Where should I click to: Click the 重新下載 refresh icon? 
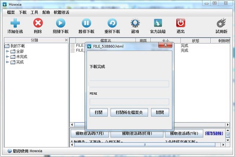[x=112, y=23]
